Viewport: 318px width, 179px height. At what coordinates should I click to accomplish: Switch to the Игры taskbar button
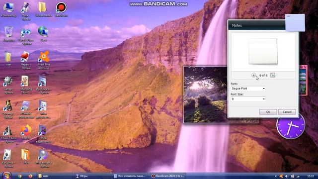[x=91, y=176]
